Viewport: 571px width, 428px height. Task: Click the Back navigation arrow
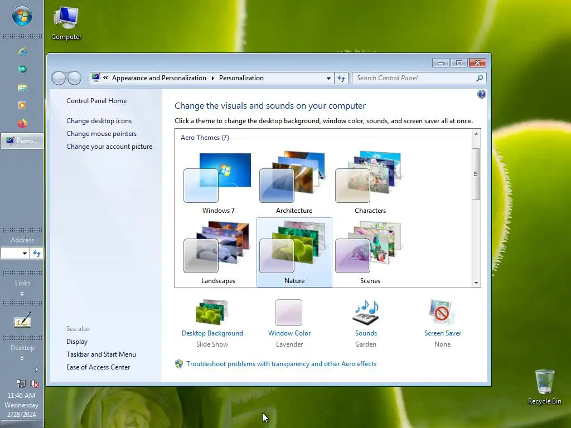[x=59, y=78]
